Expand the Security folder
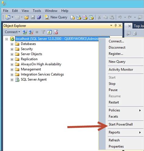Viewport: 144px width, 151px height. tap(12, 49)
